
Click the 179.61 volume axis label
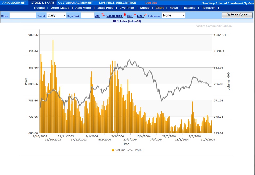219,133
